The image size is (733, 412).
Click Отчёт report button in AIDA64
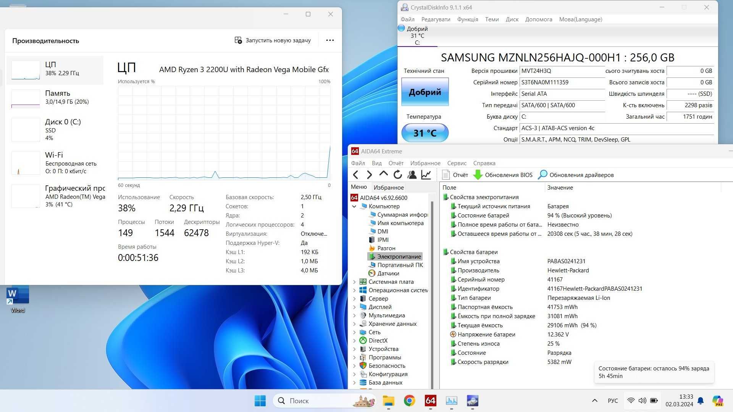pyautogui.click(x=455, y=175)
